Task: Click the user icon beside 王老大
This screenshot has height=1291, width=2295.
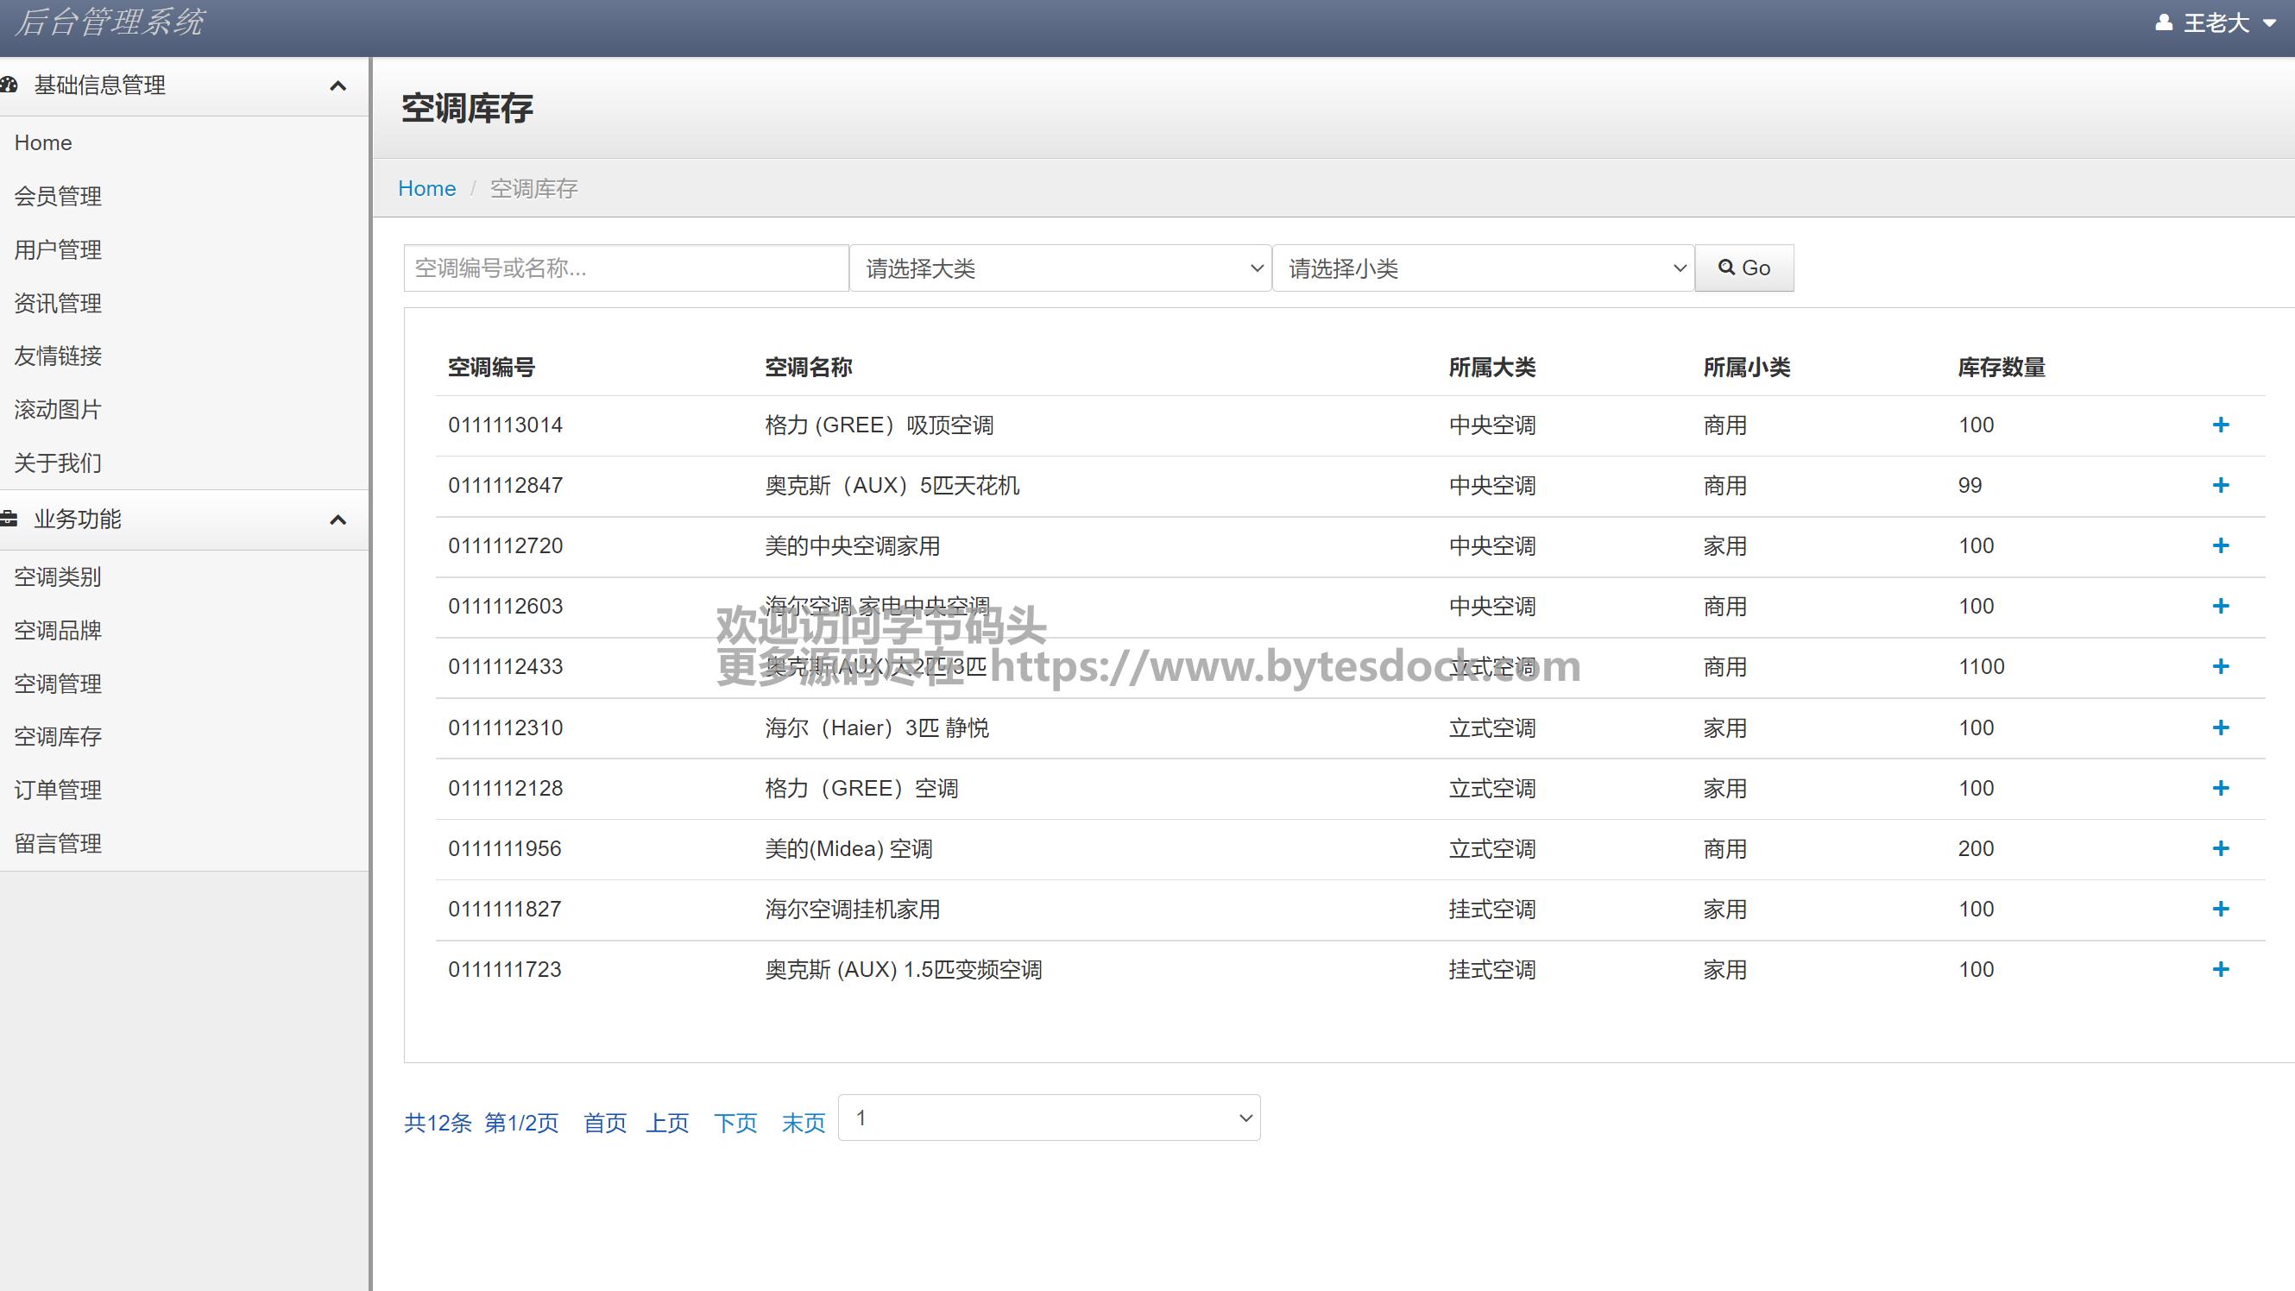Action: [x=2163, y=23]
